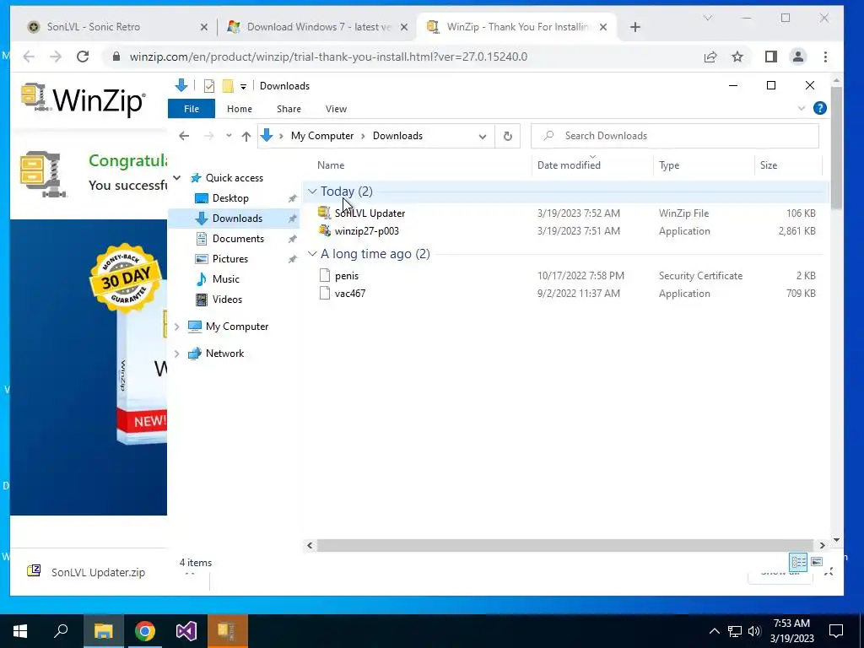Open the View ribbon tab
This screenshot has width=864, height=648.
(336, 109)
